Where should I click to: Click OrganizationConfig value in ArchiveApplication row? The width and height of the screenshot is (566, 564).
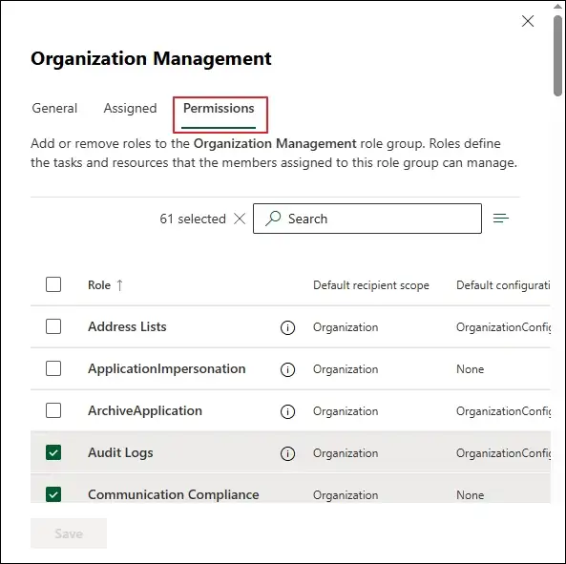[x=503, y=411]
